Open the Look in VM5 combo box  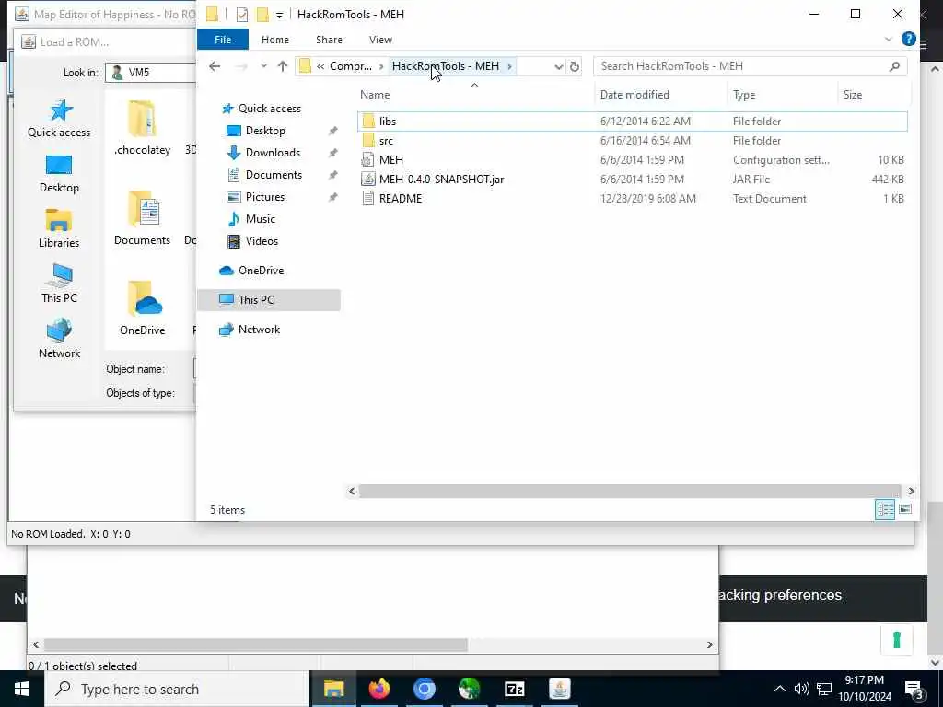151,72
